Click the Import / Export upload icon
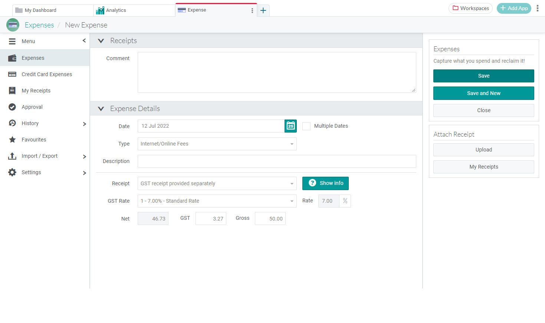The height and width of the screenshot is (323, 545). point(12,156)
